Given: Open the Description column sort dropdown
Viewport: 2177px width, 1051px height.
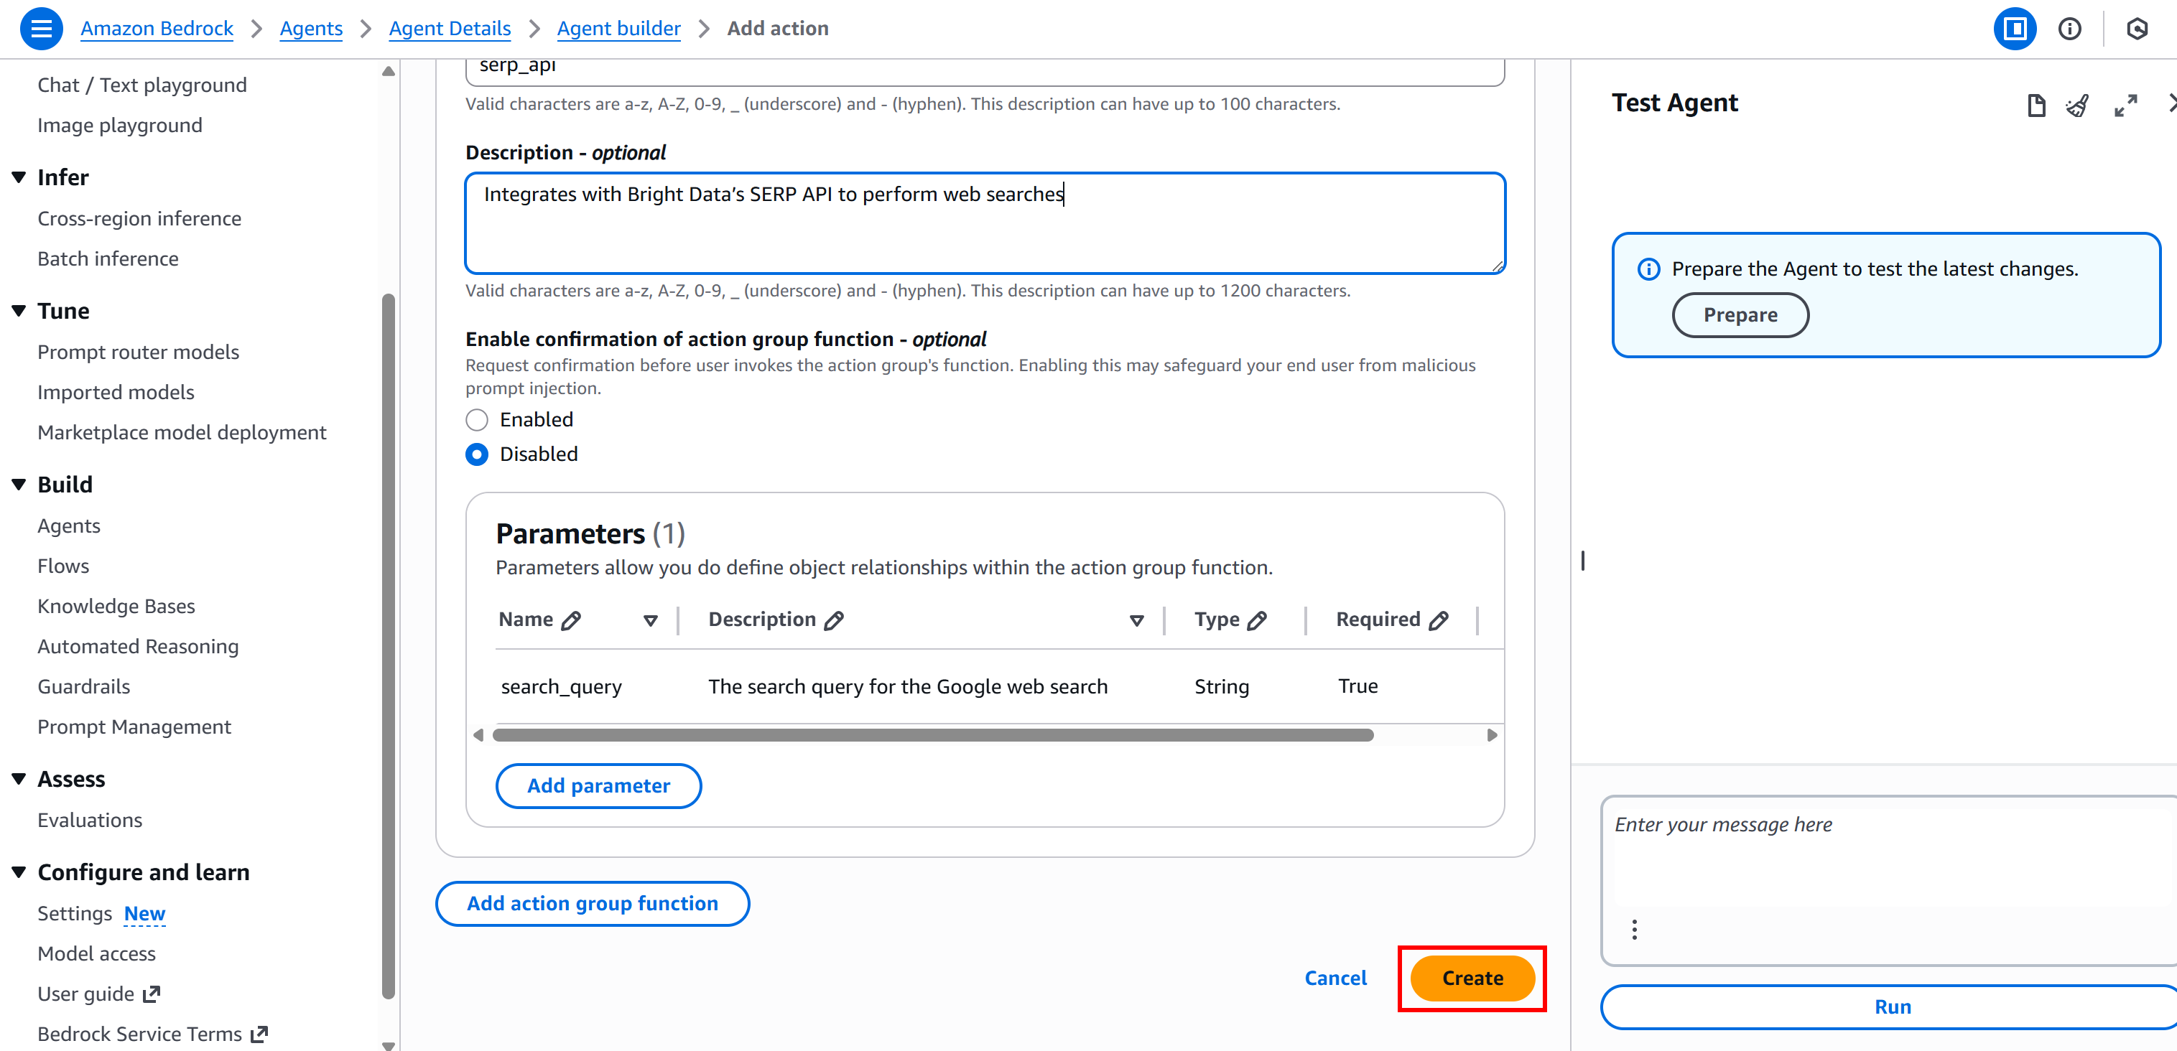Looking at the screenshot, I should (x=1136, y=620).
